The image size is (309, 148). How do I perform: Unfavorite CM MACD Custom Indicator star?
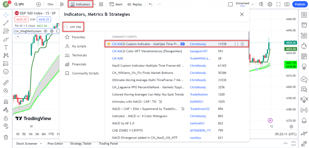point(109,44)
